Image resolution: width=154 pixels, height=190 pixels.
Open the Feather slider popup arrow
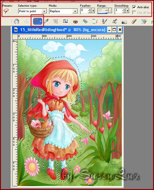tap(93, 11)
